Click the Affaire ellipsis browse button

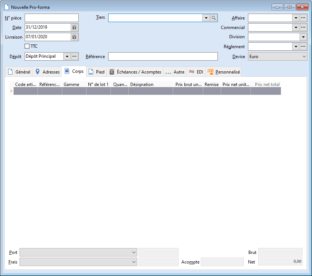click(x=303, y=18)
